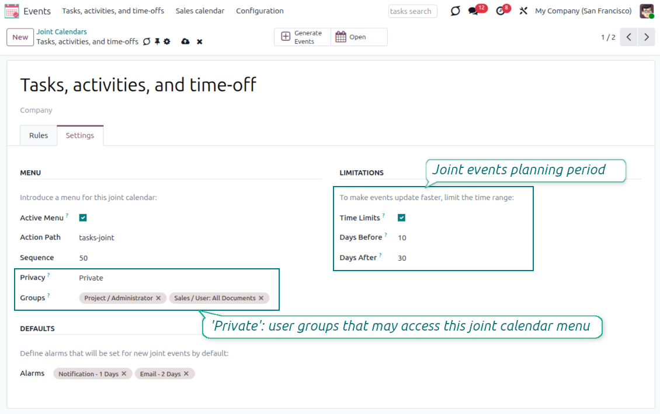Open the messages icon with 12 badge
This screenshot has height=414, width=660.
coord(473,11)
